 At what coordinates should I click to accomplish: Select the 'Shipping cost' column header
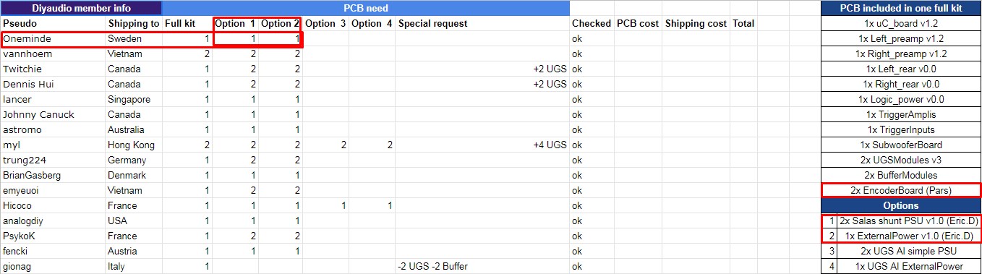point(696,23)
